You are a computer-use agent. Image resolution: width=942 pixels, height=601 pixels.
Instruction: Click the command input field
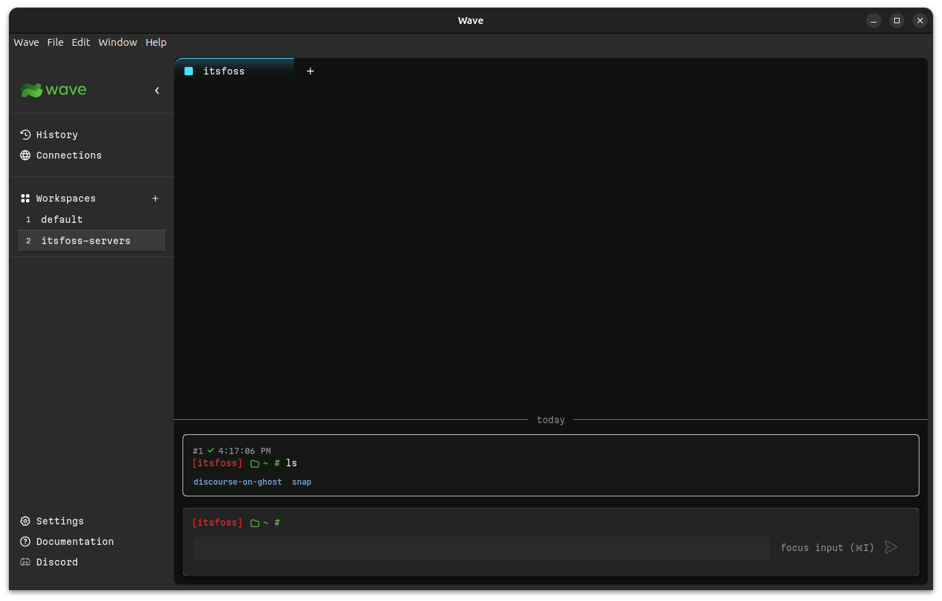click(481, 548)
